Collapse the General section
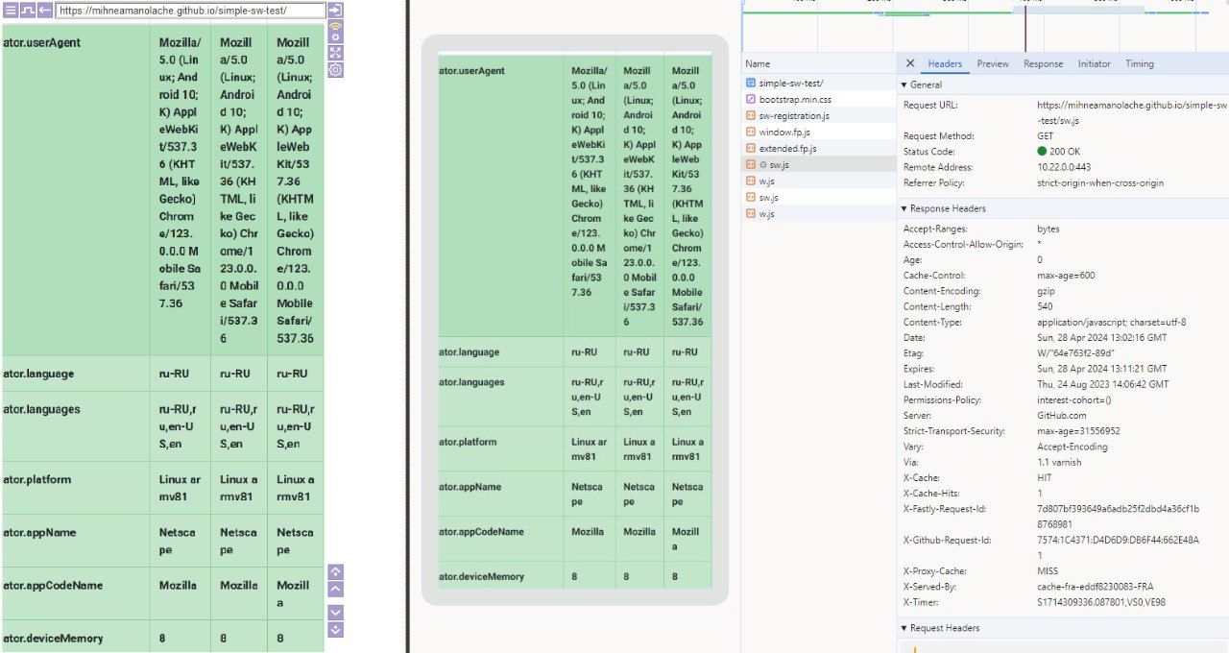 [904, 85]
